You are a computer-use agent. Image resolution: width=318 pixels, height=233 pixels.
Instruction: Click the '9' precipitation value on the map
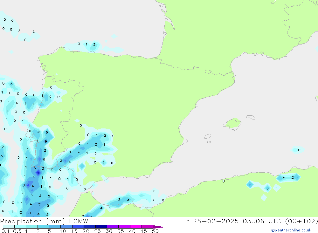pos(46,141)
